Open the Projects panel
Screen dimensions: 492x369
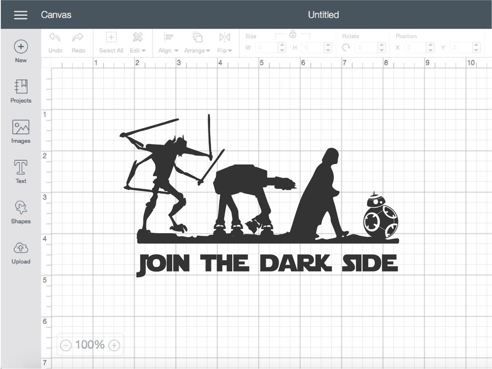(x=20, y=91)
